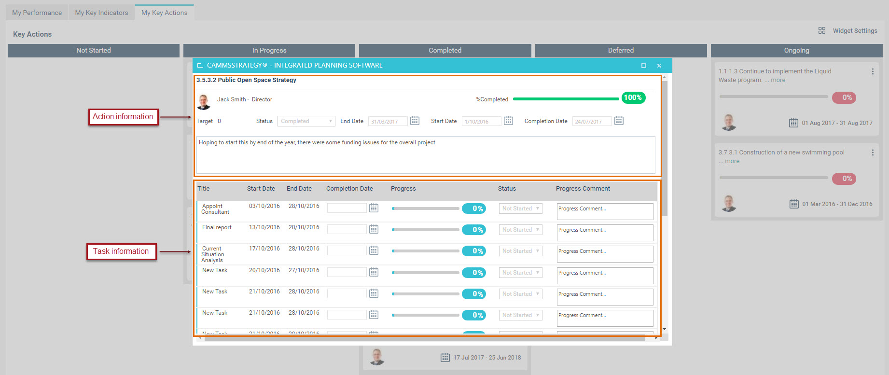This screenshot has width=889, height=375.
Task: Click completion date field for Appoint Consultant task
Action: coord(347,208)
